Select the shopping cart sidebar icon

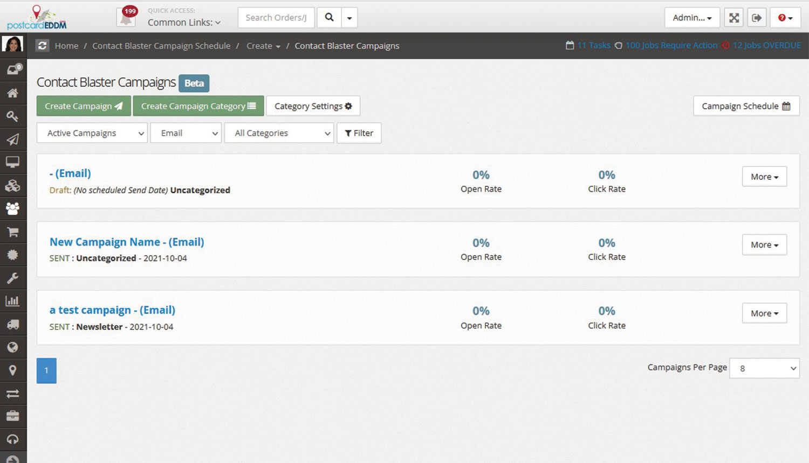12,232
